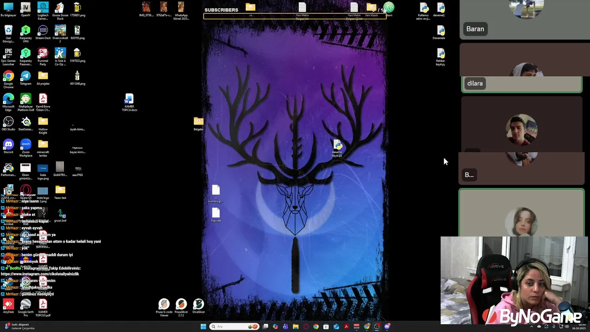Select Baran's video participant tile
This screenshot has height=332, width=590.
(x=525, y=19)
